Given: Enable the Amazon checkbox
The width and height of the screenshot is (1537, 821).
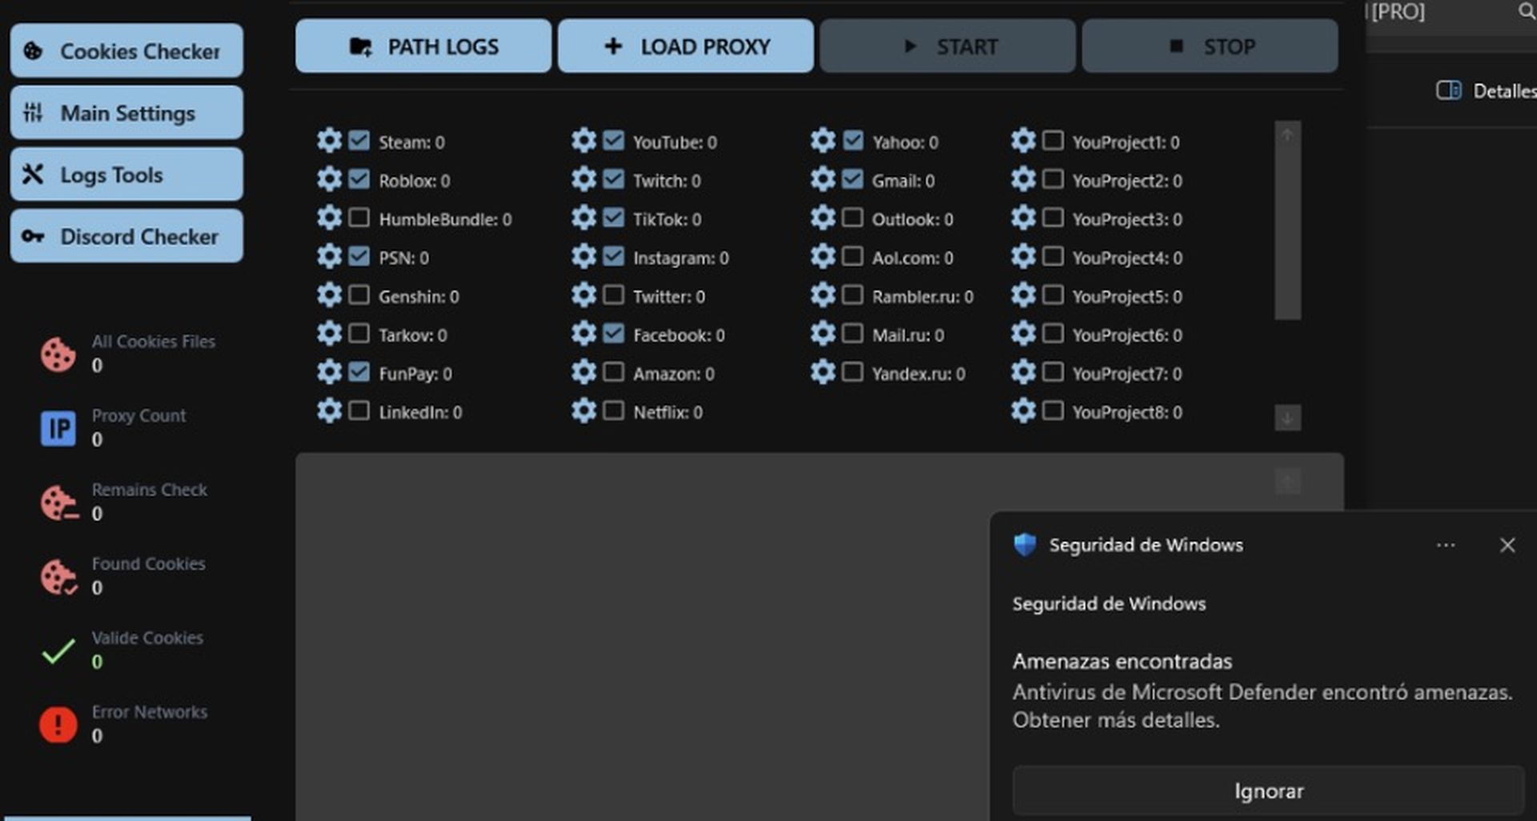Looking at the screenshot, I should pyautogui.click(x=614, y=372).
